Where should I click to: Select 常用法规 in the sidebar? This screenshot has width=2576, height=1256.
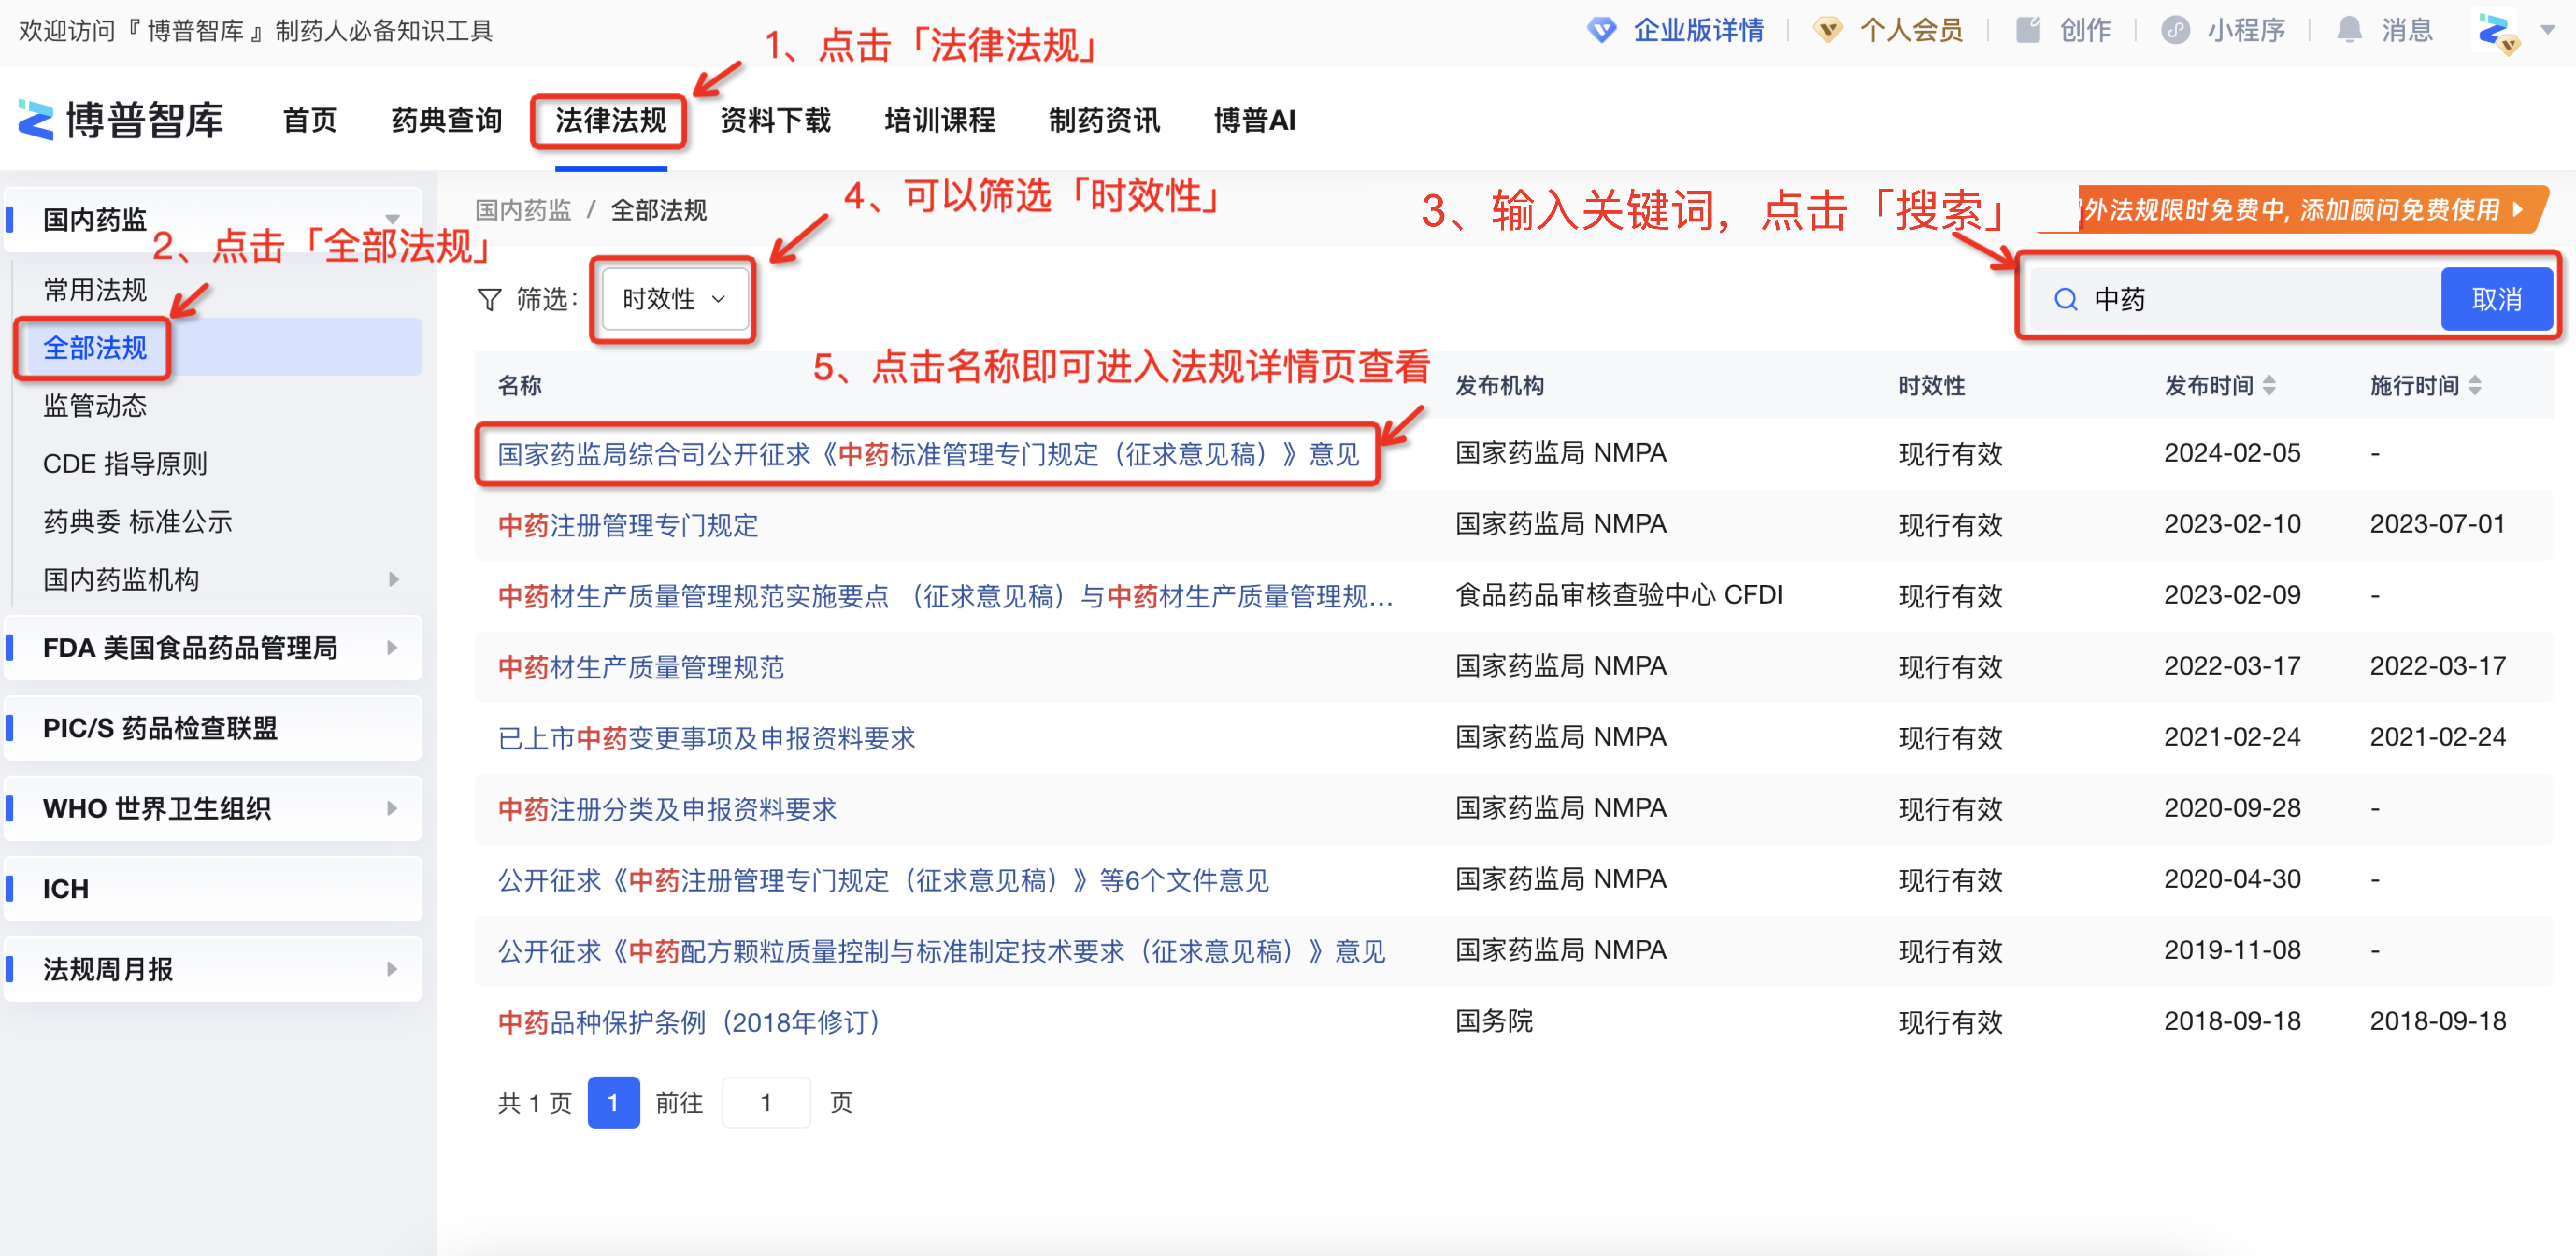95,290
